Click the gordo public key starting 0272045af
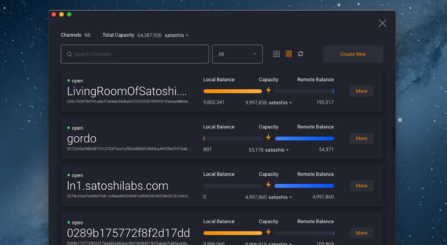Screen dimensions: 447x245 128,148
